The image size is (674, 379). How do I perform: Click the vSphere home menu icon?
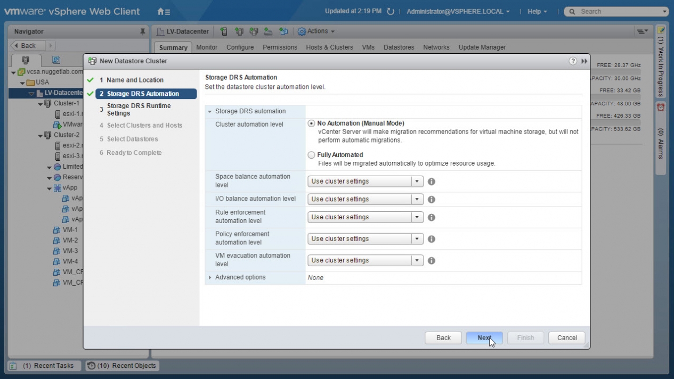[x=164, y=11]
